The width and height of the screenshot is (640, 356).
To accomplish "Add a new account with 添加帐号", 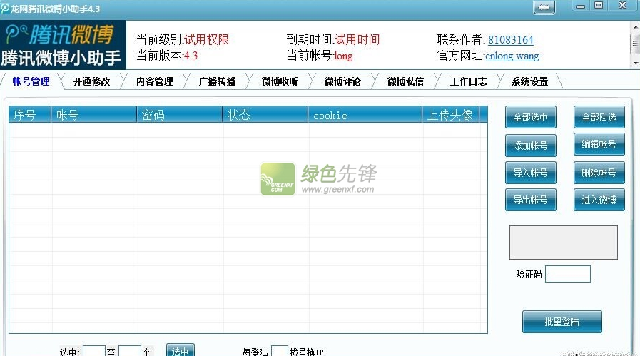I will (x=530, y=145).
